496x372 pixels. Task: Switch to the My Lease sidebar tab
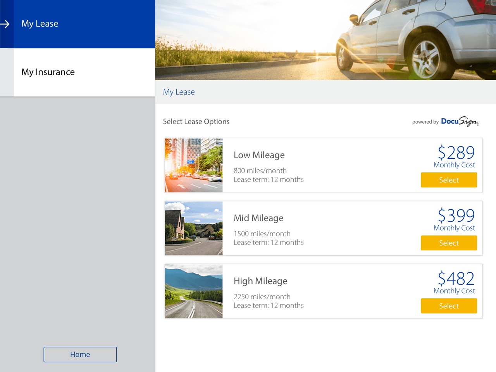click(40, 24)
